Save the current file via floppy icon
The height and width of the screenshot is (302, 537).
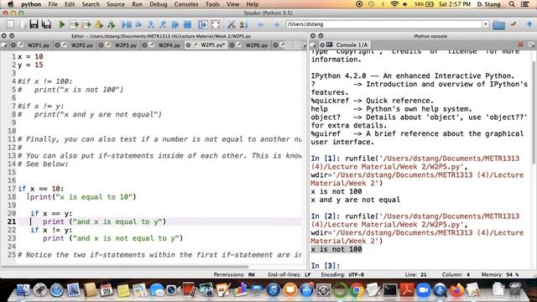34,24
